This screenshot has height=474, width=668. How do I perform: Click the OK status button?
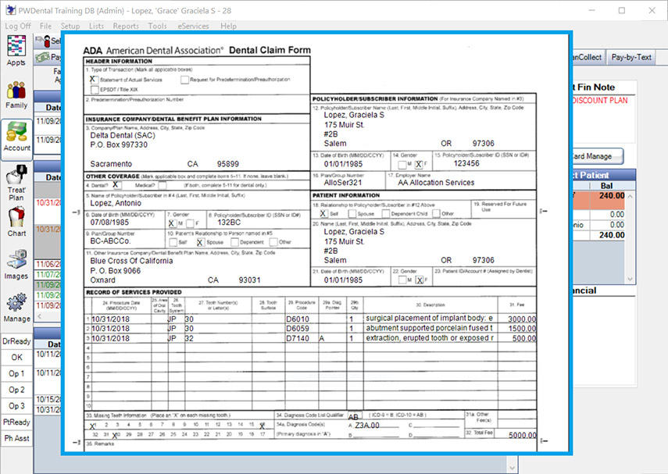16,358
